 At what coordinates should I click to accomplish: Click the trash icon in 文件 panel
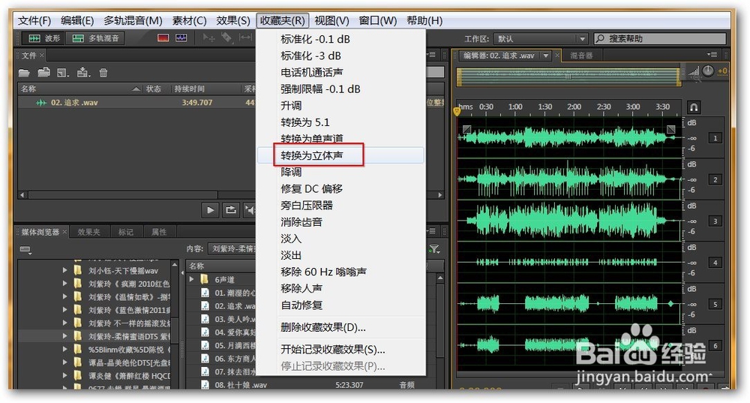[103, 73]
